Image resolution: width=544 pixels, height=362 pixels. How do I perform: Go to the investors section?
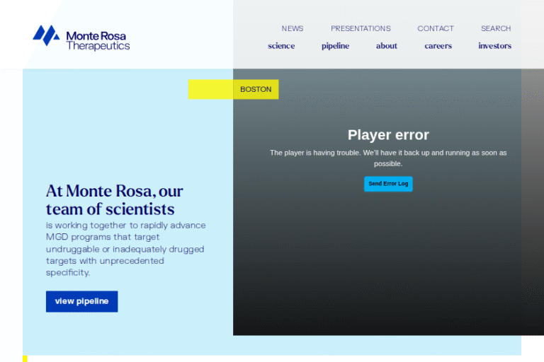494,46
